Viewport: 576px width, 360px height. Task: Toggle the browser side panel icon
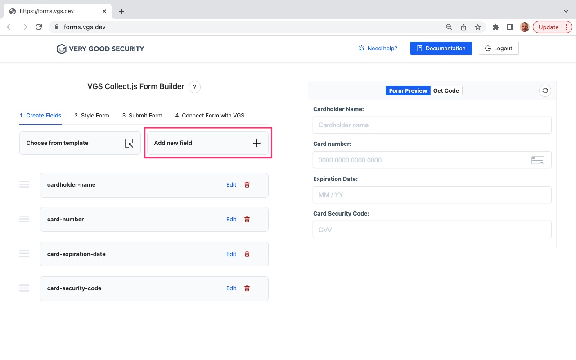(510, 27)
